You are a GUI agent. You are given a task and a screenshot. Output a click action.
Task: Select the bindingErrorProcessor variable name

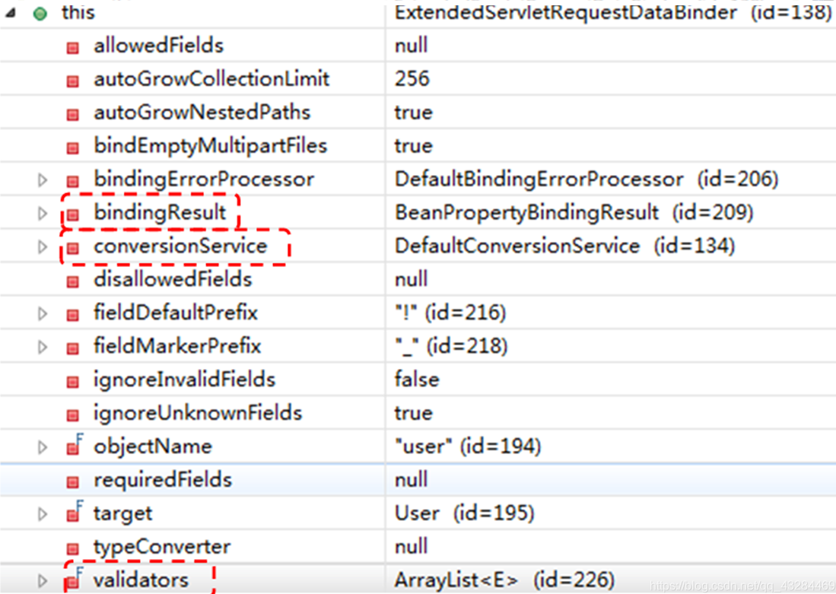(x=204, y=179)
